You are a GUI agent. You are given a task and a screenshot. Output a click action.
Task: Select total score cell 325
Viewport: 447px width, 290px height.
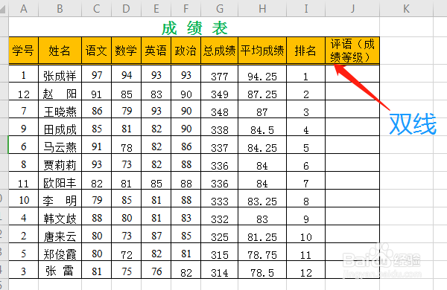click(x=220, y=234)
